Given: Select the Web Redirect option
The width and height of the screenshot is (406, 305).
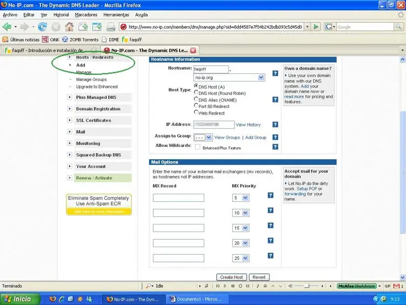Looking at the screenshot, I should pos(196,112).
